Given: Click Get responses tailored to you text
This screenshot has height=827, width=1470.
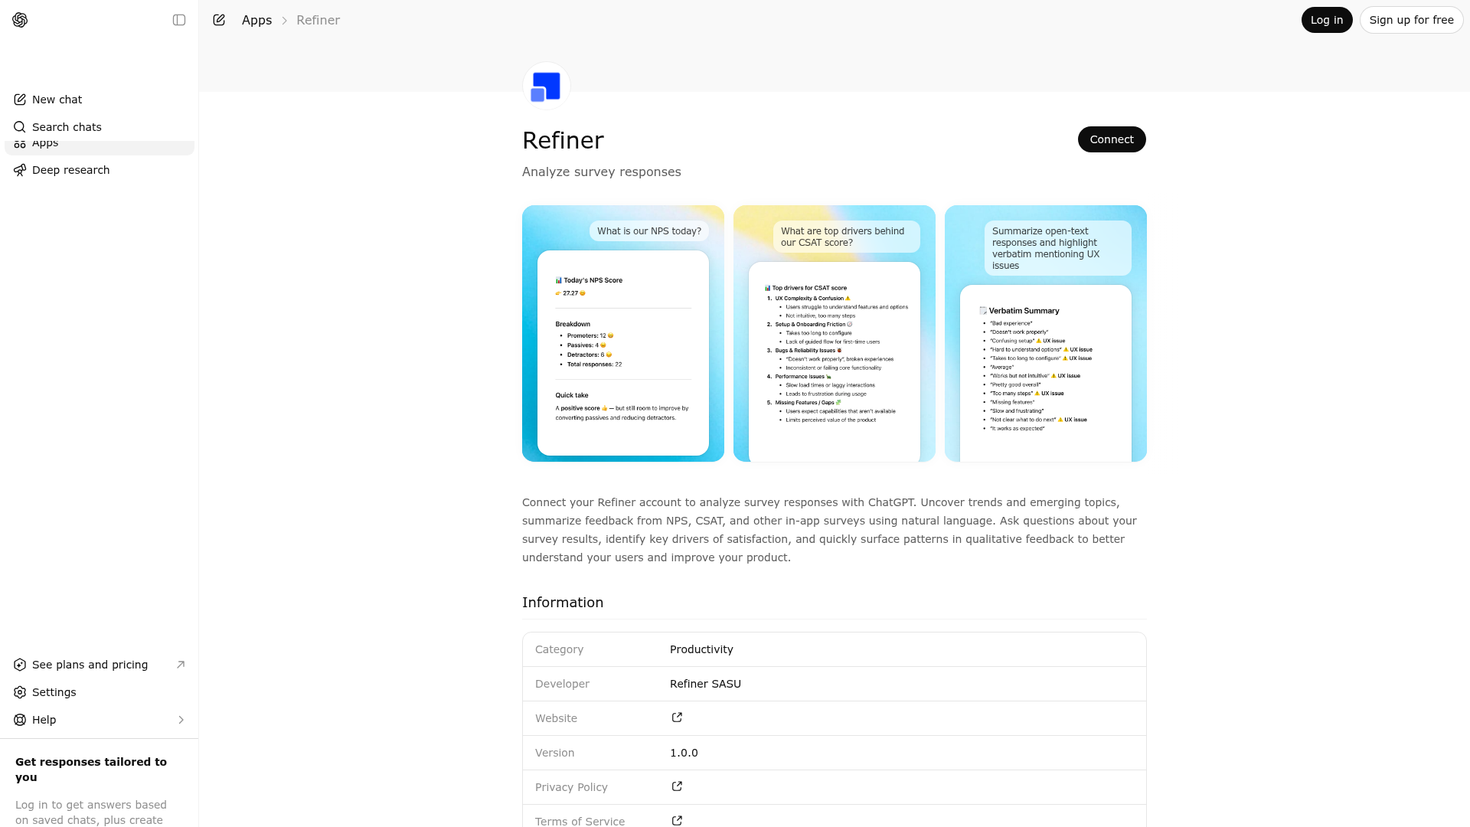Looking at the screenshot, I should [91, 769].
